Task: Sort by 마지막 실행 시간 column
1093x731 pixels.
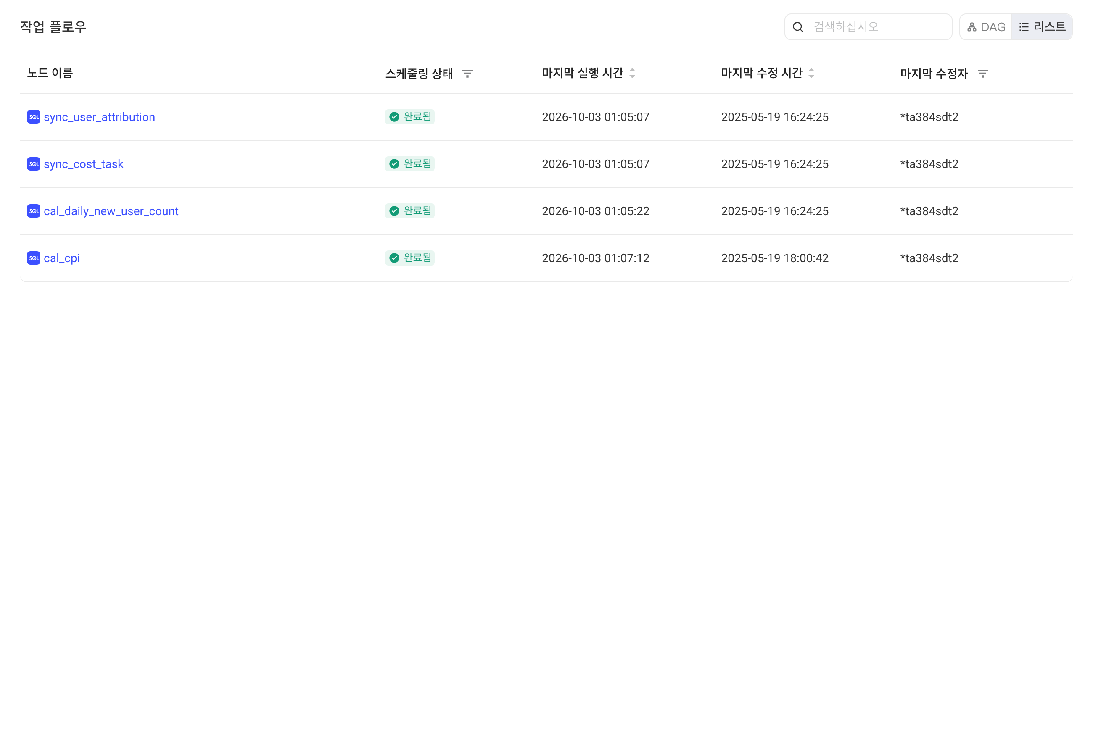Action: (x=632, y=73)
